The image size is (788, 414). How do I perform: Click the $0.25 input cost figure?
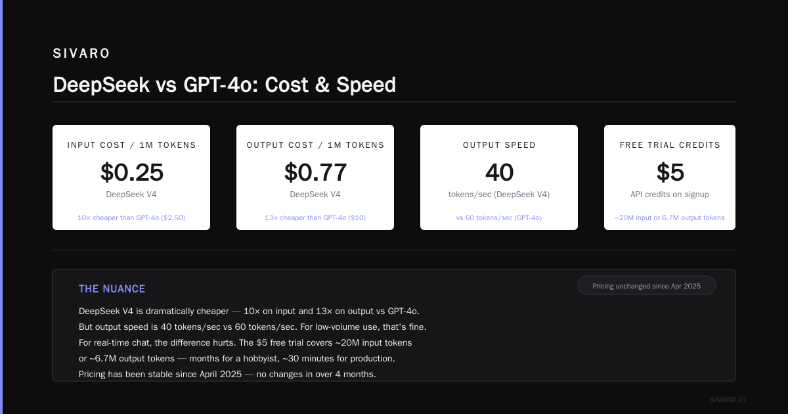coord(131,172)
